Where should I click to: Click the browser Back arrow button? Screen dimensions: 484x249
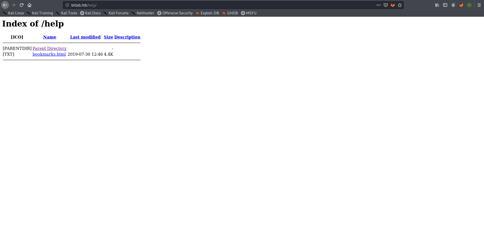pyautogui.click(x=5, y=5)
